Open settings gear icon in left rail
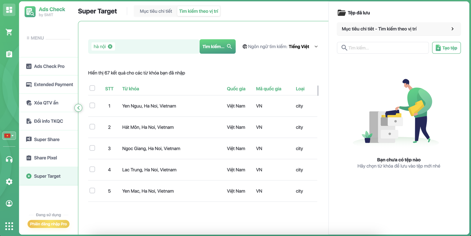Viewport: 471px width, 236px height. [x=9, y=182]
